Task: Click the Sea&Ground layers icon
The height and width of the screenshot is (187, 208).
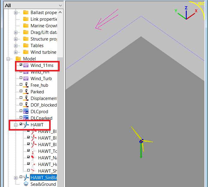Action: pyautogui.click(x=26, y=184)
